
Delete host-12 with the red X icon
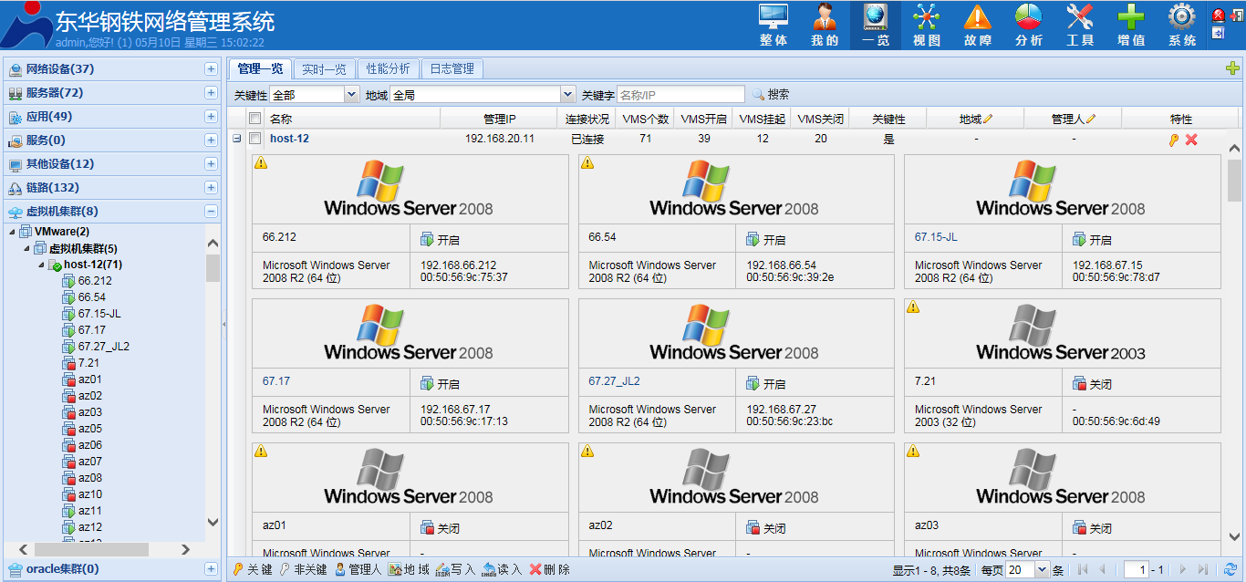pos(1191,140)
